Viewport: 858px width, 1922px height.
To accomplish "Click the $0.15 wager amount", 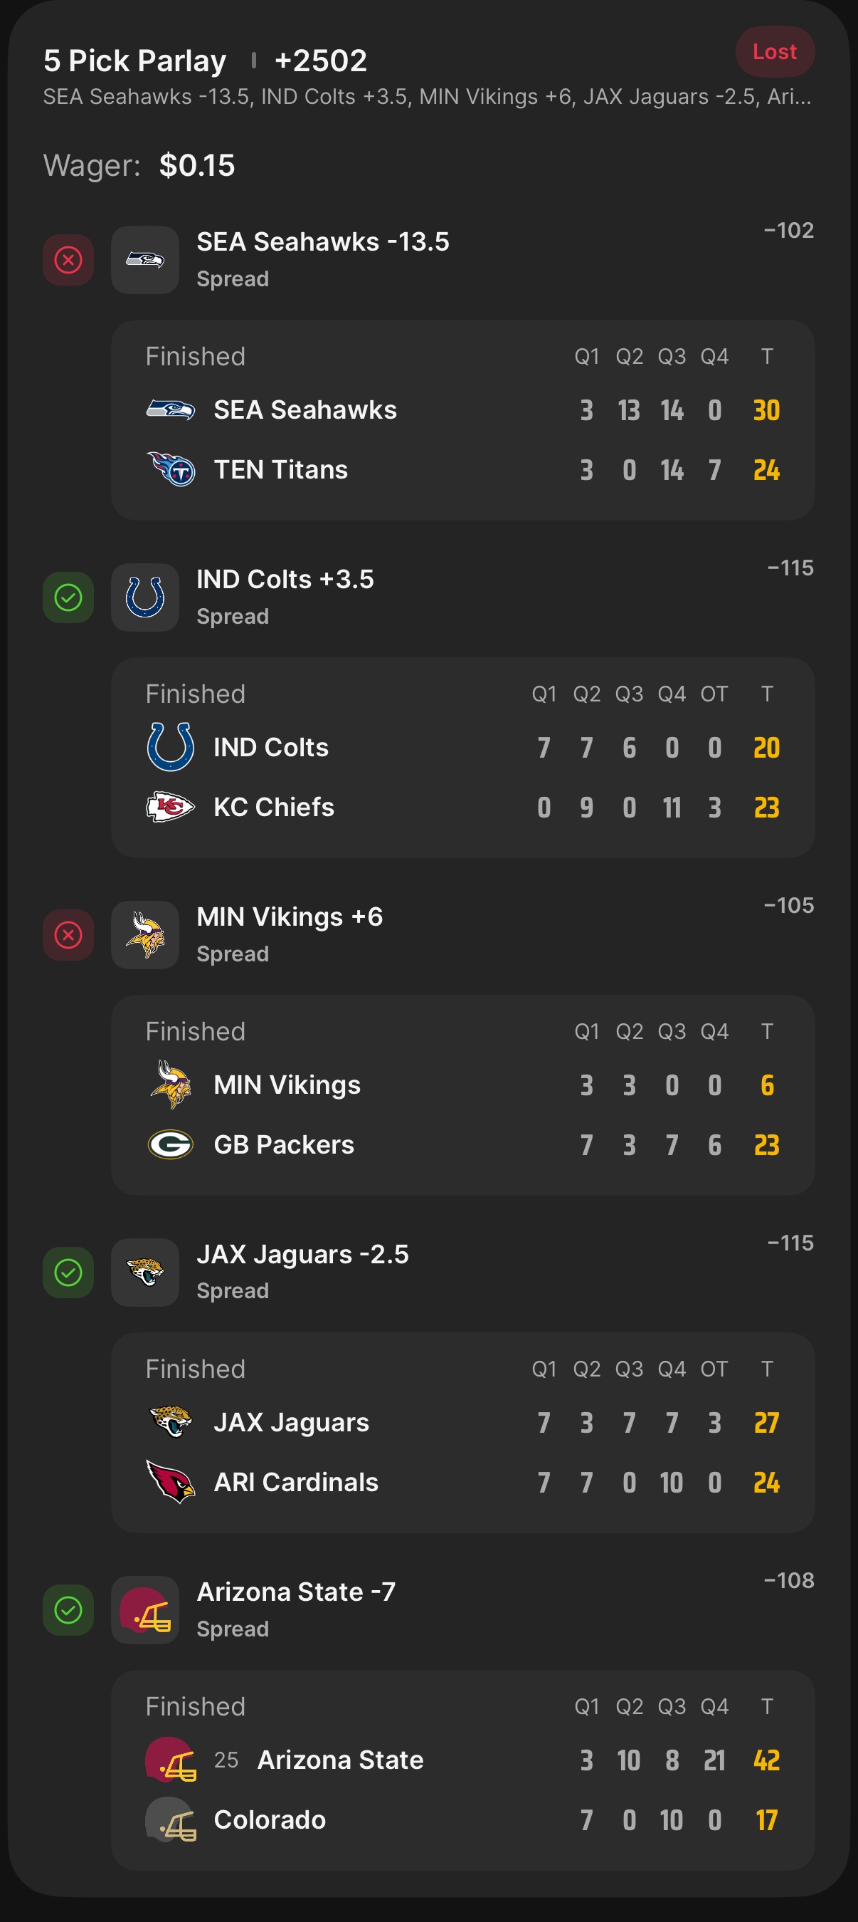I will click(197, 166).
